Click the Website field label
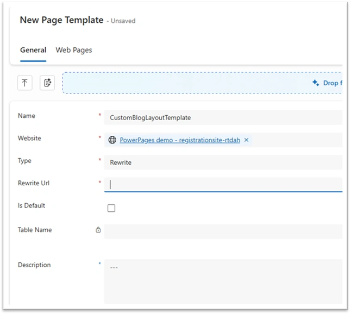The width and height of the screenshot is (351, 314). tap(29, 138)
